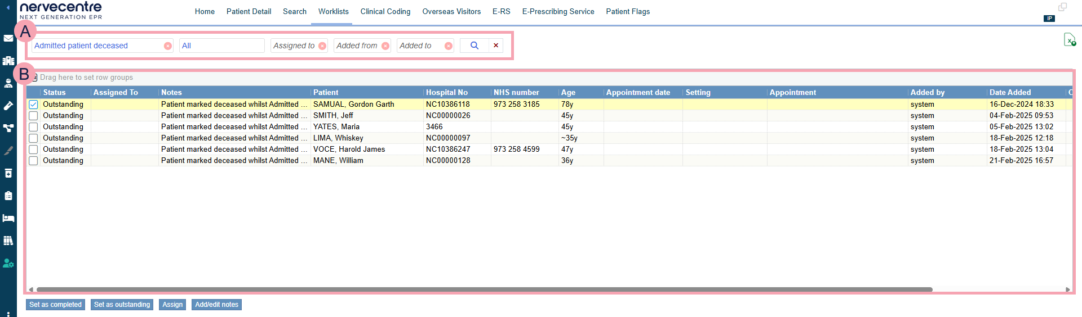The image size is (1082, 317).
Task: Open the clinician user icon in sidebar
Action: point(8,83)
